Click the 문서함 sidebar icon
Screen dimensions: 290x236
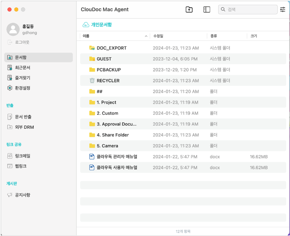[10, 57]
